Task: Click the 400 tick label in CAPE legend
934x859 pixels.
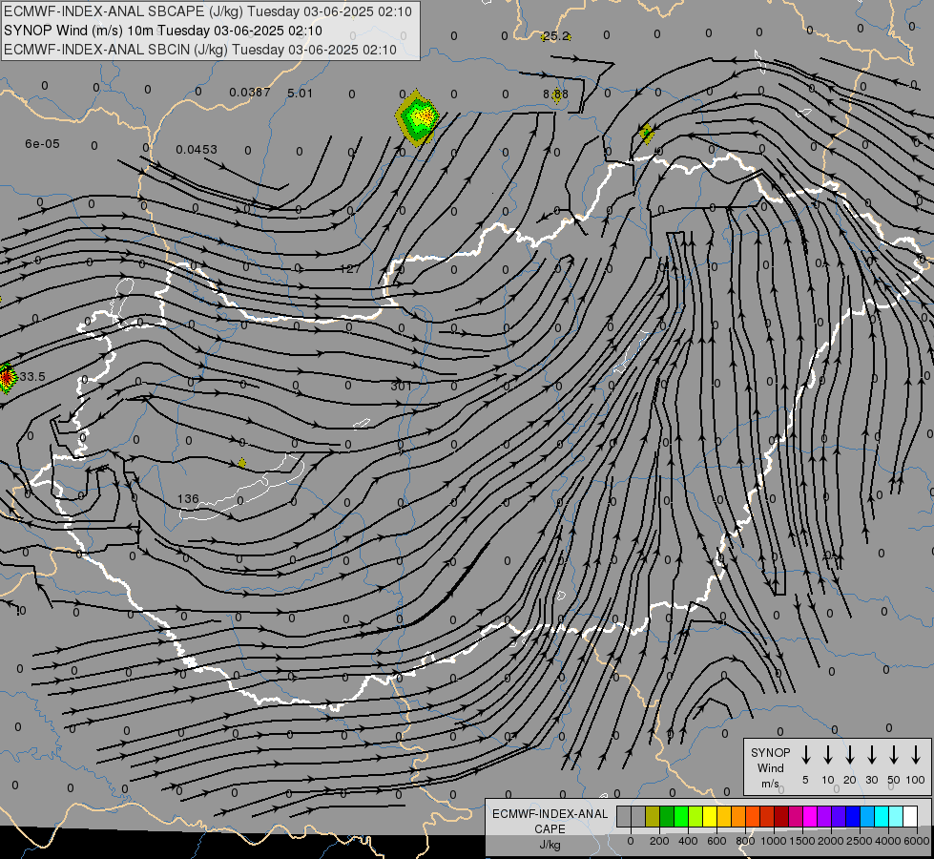Action: point(688,841)
